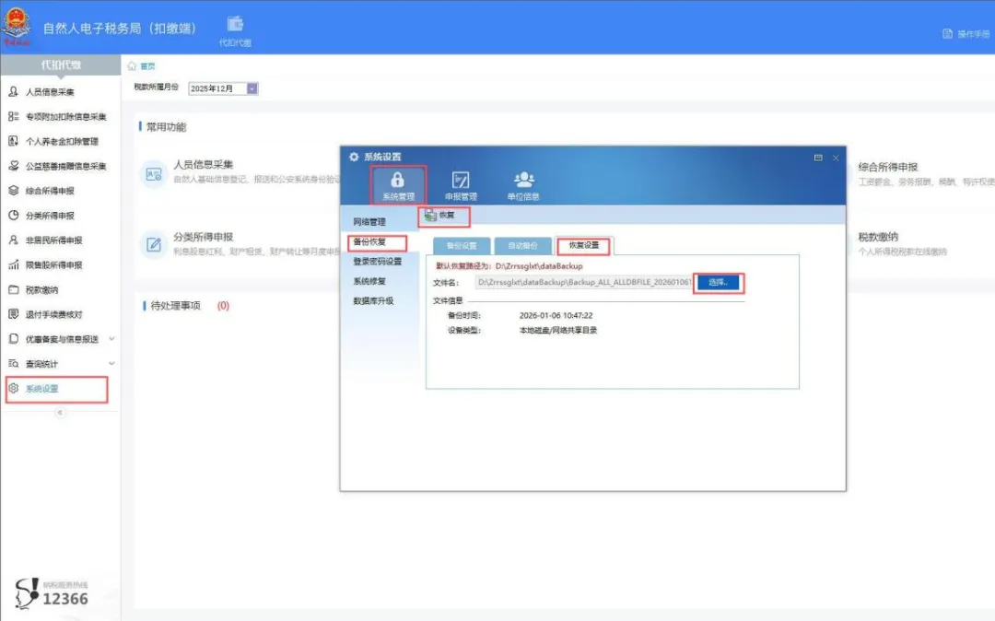Click the 待处理事项 (0) count
This screenshot has width=995, height=621.
tap(223, 306)
